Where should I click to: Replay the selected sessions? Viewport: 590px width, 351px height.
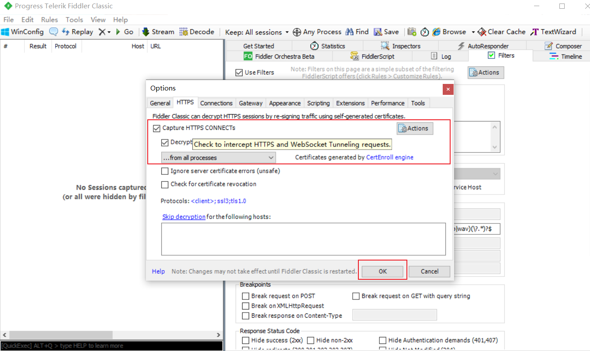[x=78, y=32]
